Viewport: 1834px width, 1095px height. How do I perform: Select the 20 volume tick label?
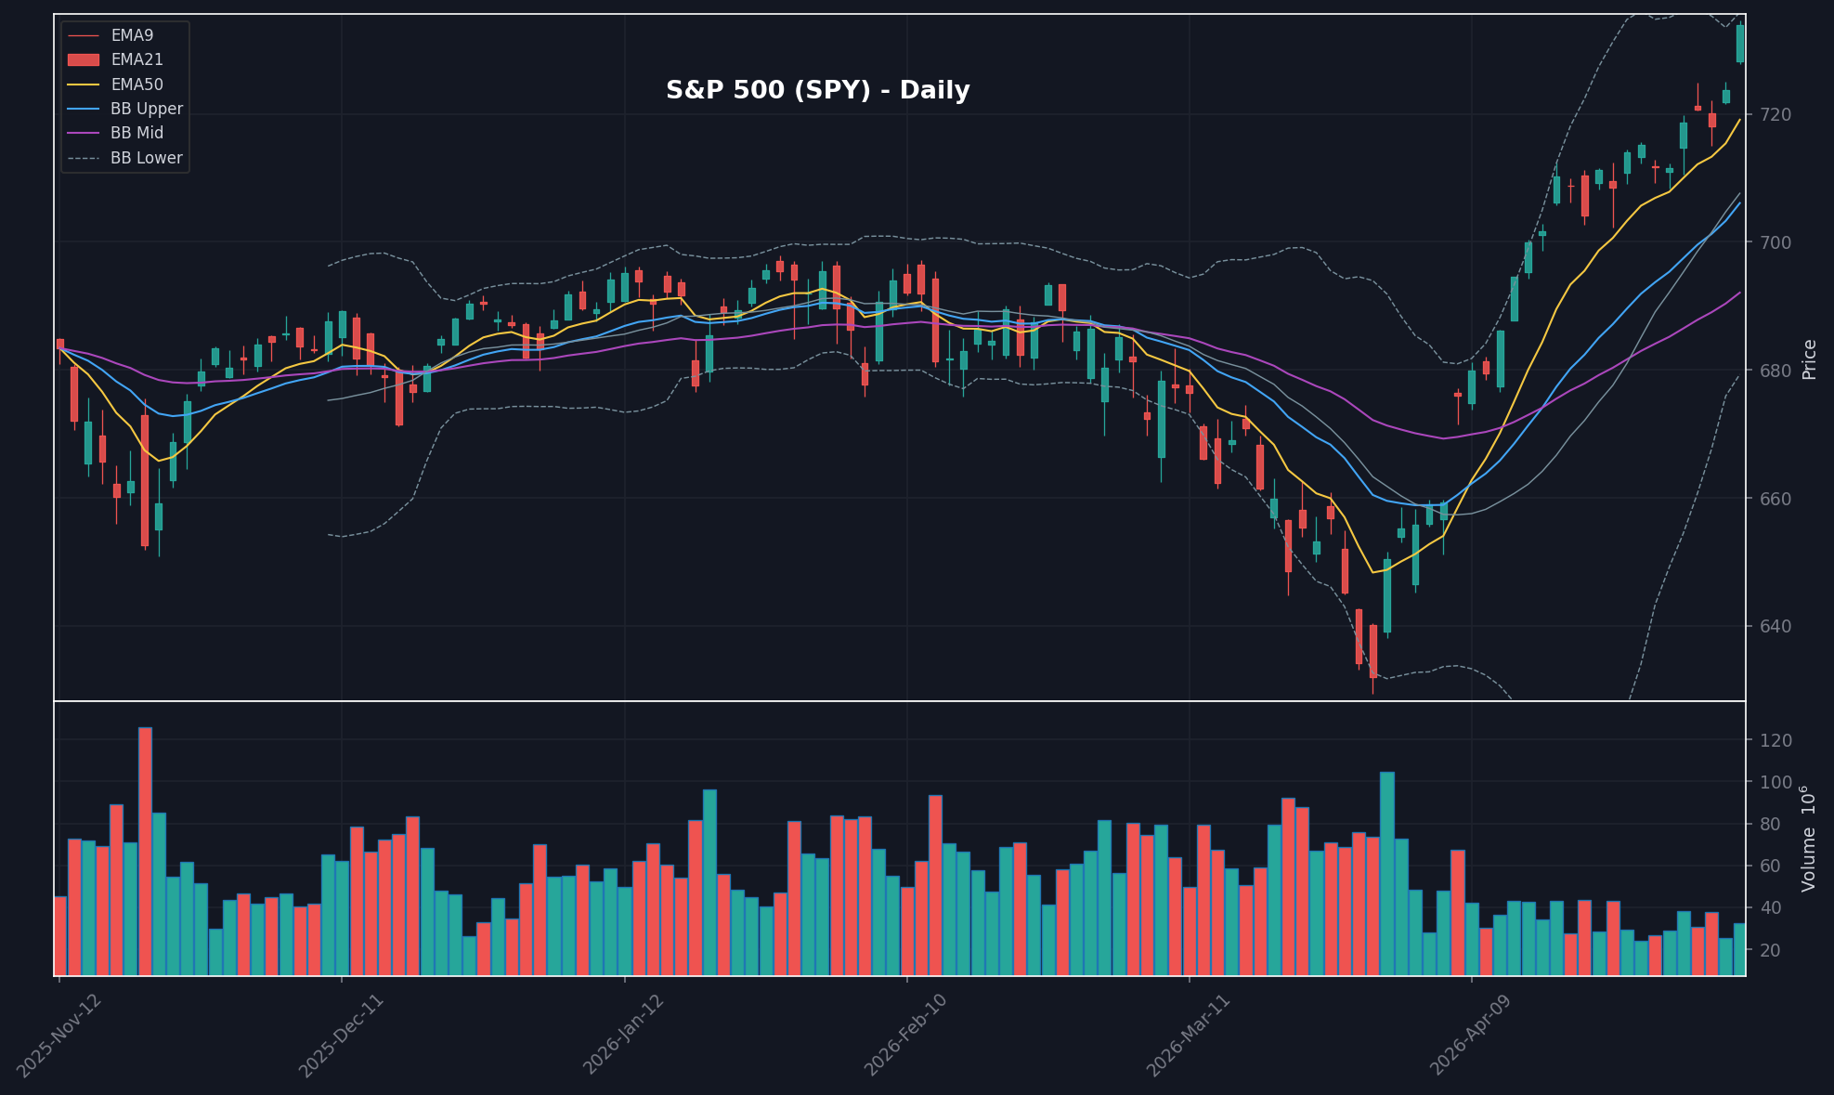(1770, 949)
